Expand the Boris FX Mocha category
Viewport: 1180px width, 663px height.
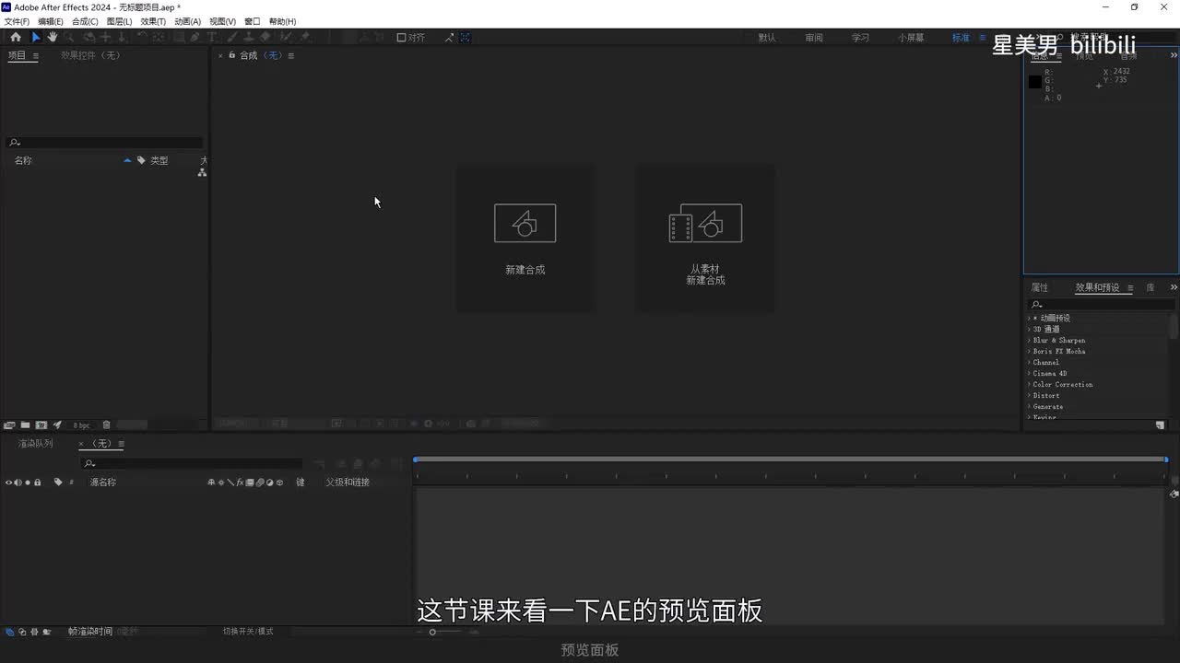1030,351
